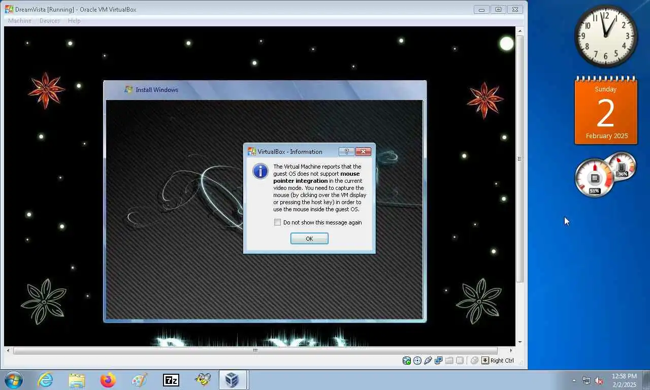650x390 pixels.
Task: Click the calendar gadget showing Sunday 2
Action: [x=605, y=110]
